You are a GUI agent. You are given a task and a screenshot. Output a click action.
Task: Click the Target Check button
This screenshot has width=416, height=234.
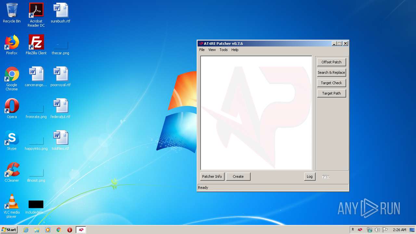point(331,83)
